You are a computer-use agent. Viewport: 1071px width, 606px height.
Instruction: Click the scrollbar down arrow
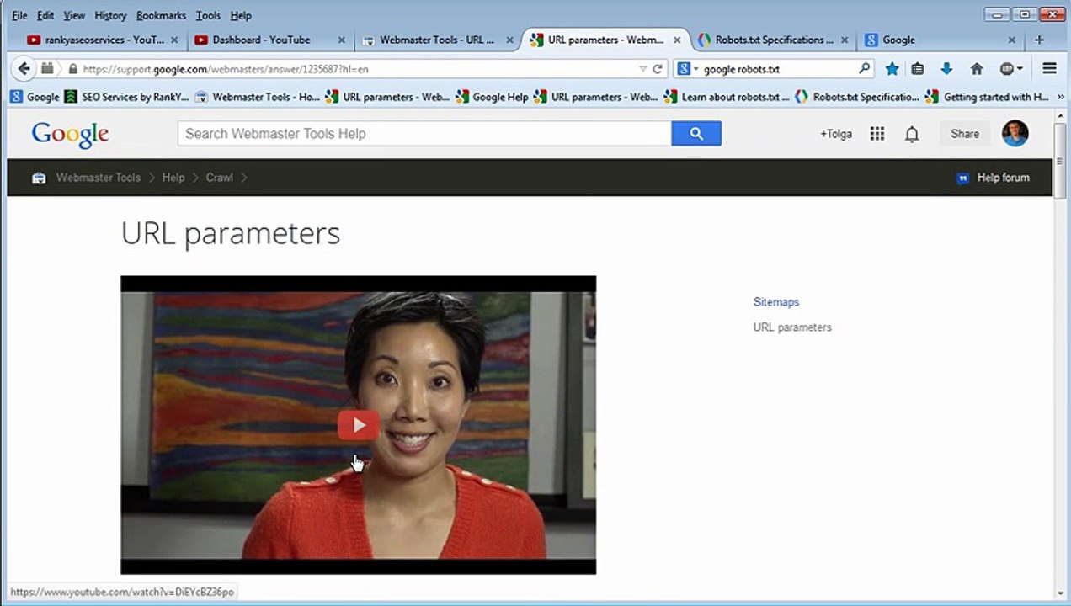[1060, 593]
